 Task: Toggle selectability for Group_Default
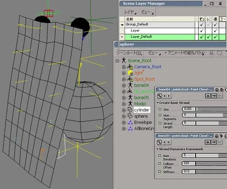click(x=215, y=25)
